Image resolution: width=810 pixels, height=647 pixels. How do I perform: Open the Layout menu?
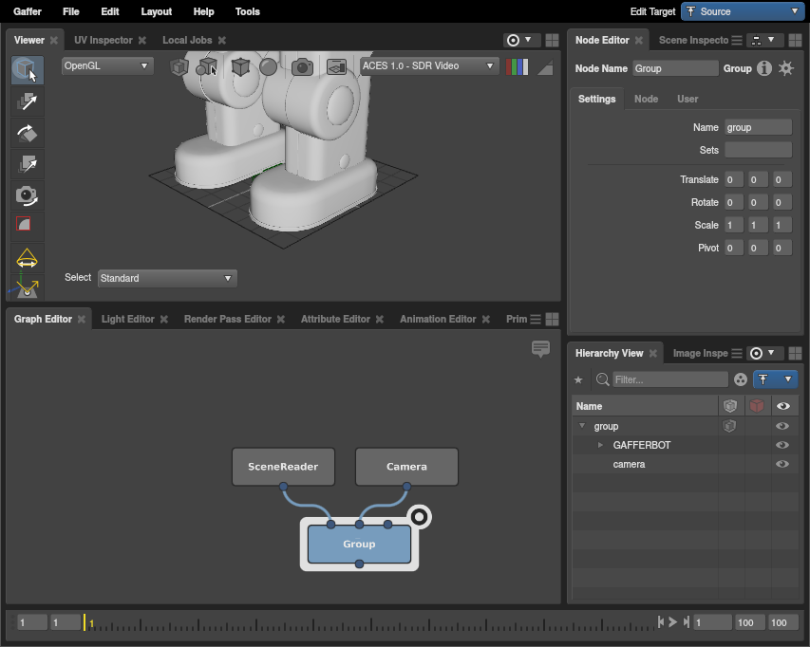(x=156, y=11)
